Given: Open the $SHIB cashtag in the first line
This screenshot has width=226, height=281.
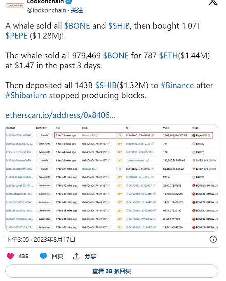Looking at the screenshot, I should click(x=119, y=26).
